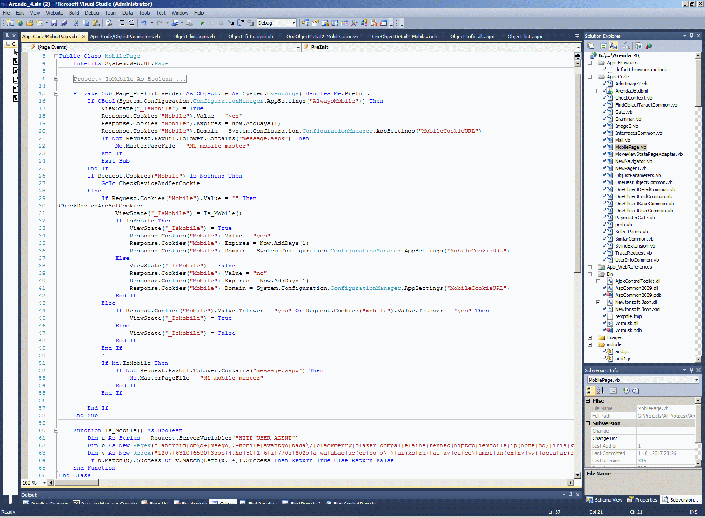Open the MobilePage.vb file selector in Subversion Info
Viewport: 705px width, 518px height.
[x=643, y=380]
